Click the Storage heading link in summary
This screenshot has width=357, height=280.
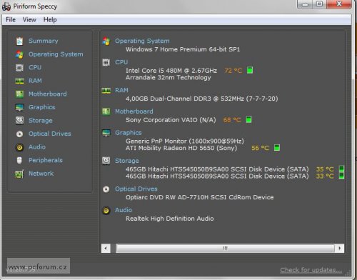(x=127, y=161)
